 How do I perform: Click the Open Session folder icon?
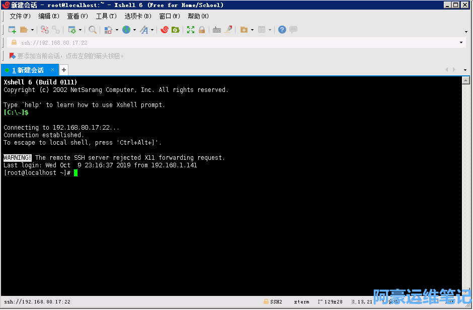pyautogui.click(x=24, y=30)
